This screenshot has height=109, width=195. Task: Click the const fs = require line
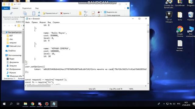[x=39, y=82]
